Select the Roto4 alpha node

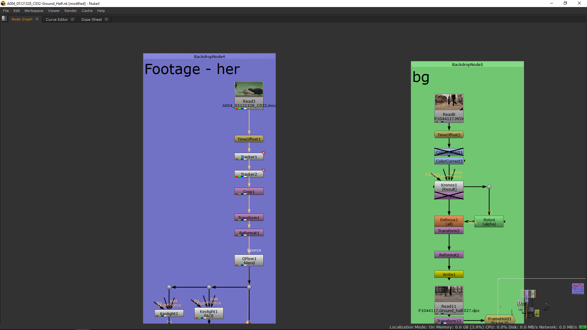(489, 222)
